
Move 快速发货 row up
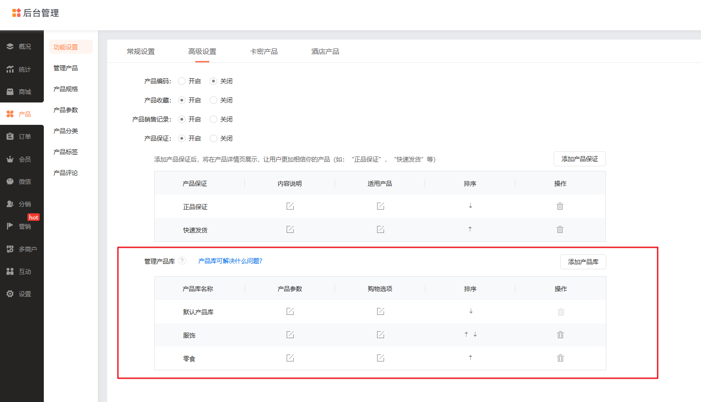point(470,229)
